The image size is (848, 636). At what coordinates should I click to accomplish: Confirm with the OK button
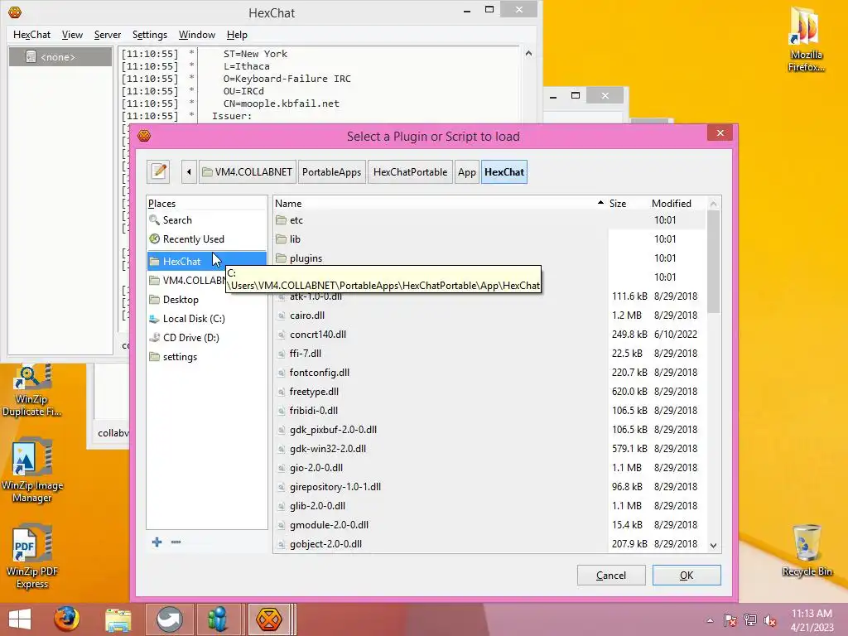(687, 576)
